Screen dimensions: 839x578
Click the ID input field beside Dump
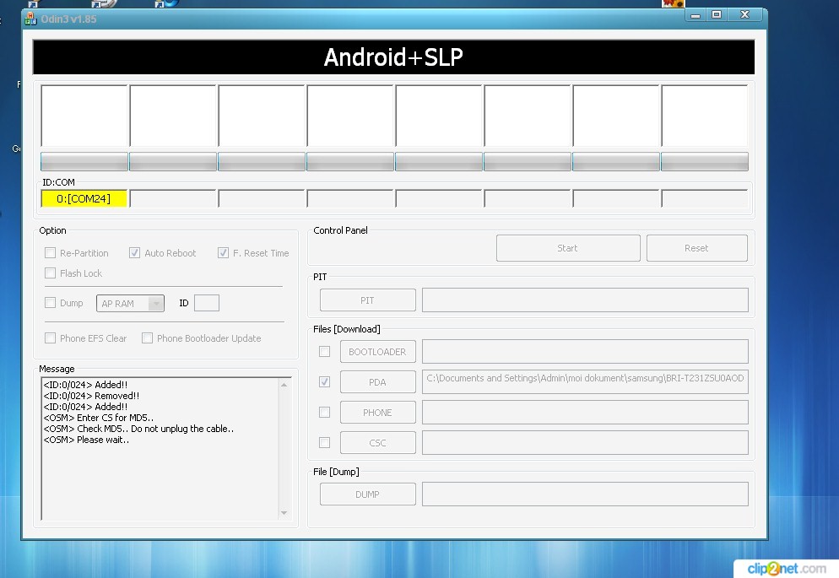(x=206, y=303)
